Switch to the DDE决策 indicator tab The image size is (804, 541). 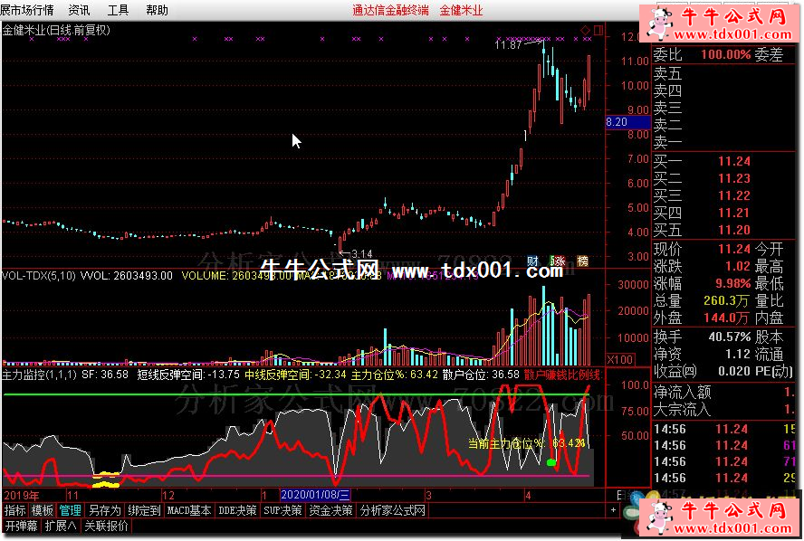click(237, 510)
